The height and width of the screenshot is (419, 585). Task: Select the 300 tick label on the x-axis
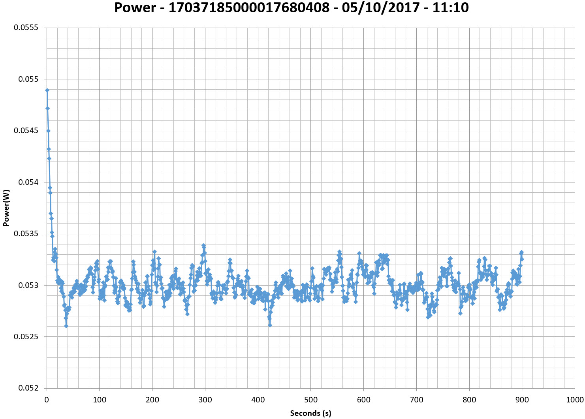tap(205, 400)
